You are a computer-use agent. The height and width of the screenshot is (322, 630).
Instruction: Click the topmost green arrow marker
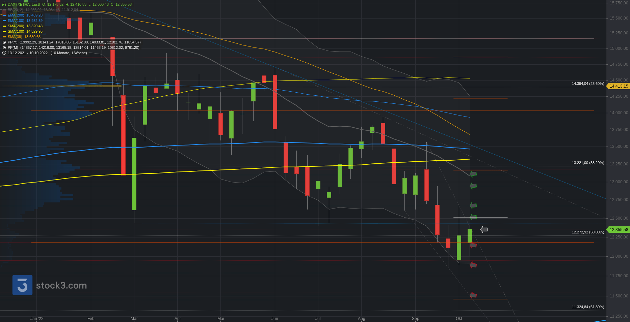(x=473, y=174)
